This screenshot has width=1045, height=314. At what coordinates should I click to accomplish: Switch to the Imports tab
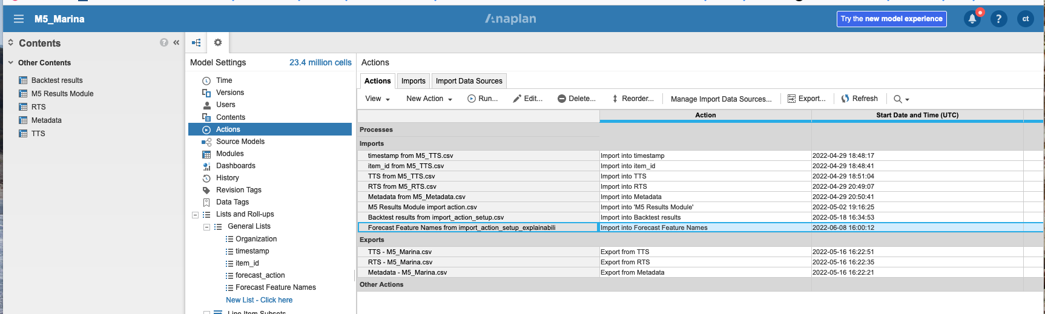414,81
